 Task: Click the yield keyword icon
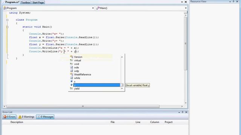click(x=72, y=88)
